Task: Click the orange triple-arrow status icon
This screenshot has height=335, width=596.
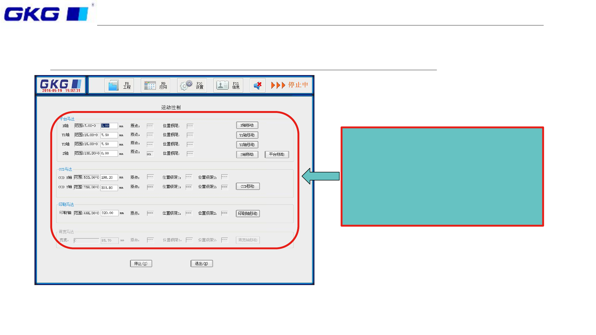Action: tap(278, 85)
